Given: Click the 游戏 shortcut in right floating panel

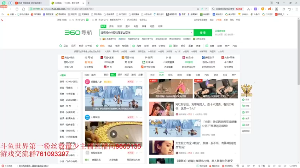Looking at the screenshot, I should [246, 112].
